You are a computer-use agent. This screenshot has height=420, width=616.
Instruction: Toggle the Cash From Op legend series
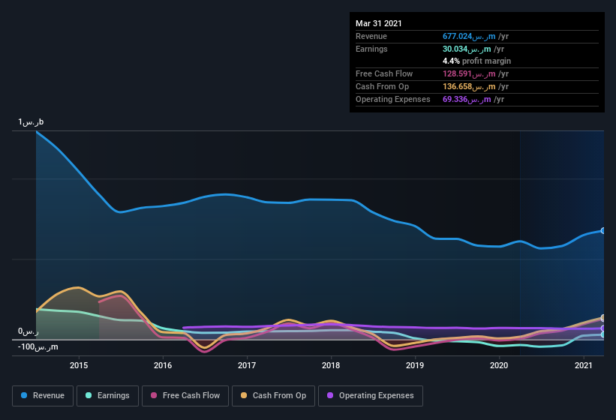coord(273,396)
